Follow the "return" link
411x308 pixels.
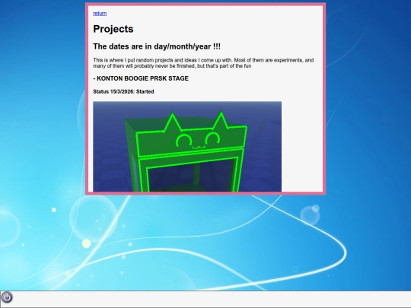(x=100, y=14)
